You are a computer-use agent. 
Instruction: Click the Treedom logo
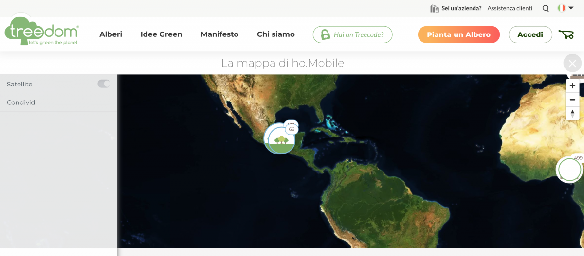click(x=42, y=31)
